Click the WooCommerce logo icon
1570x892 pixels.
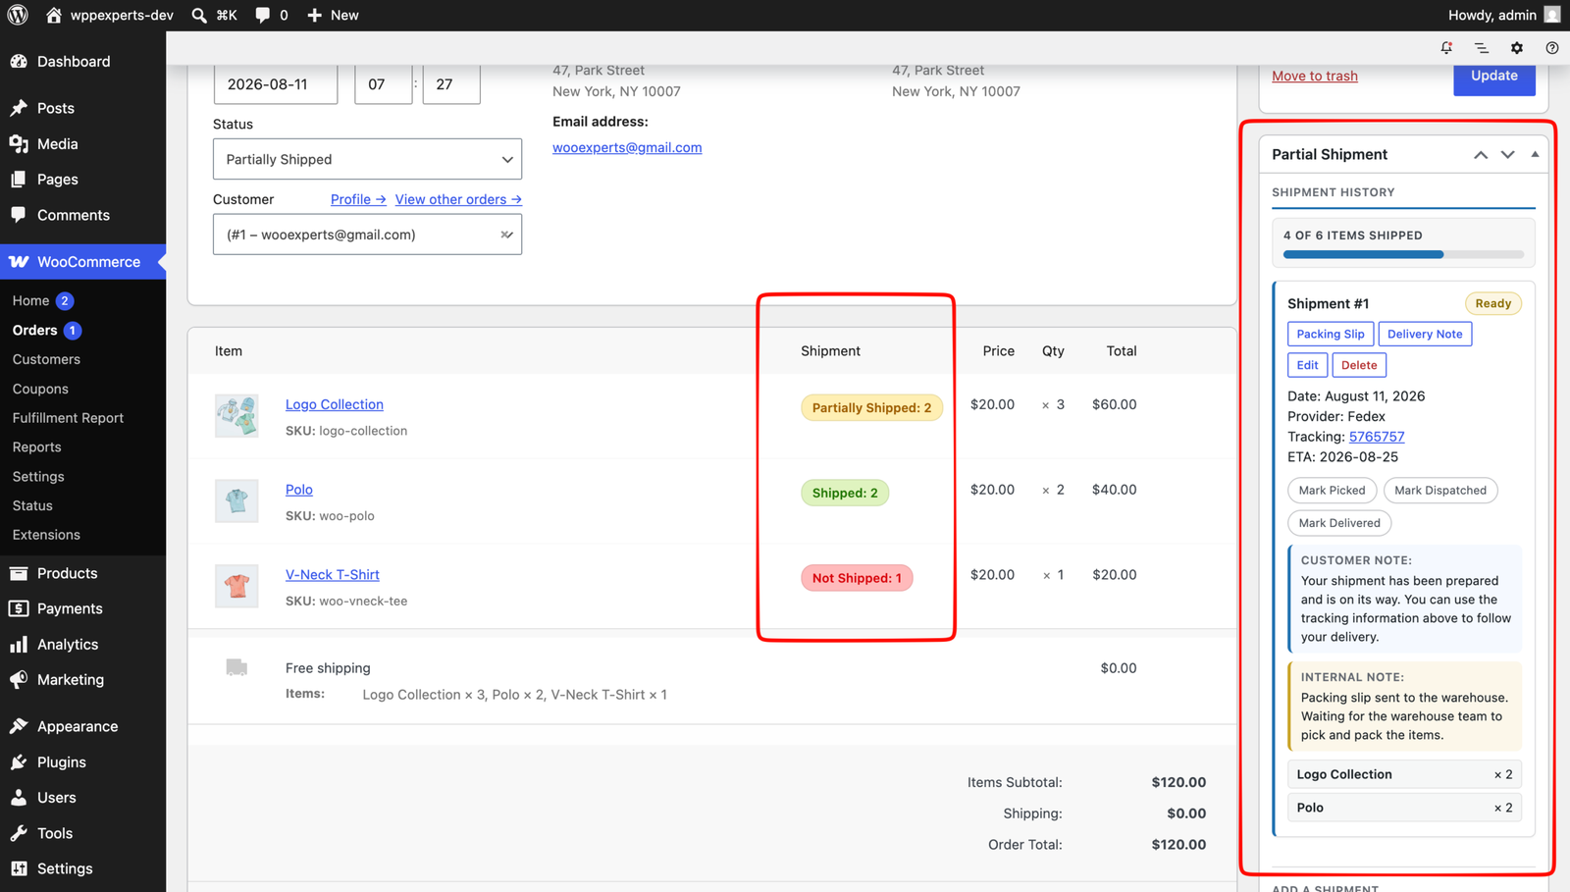[x=19, y=262]
